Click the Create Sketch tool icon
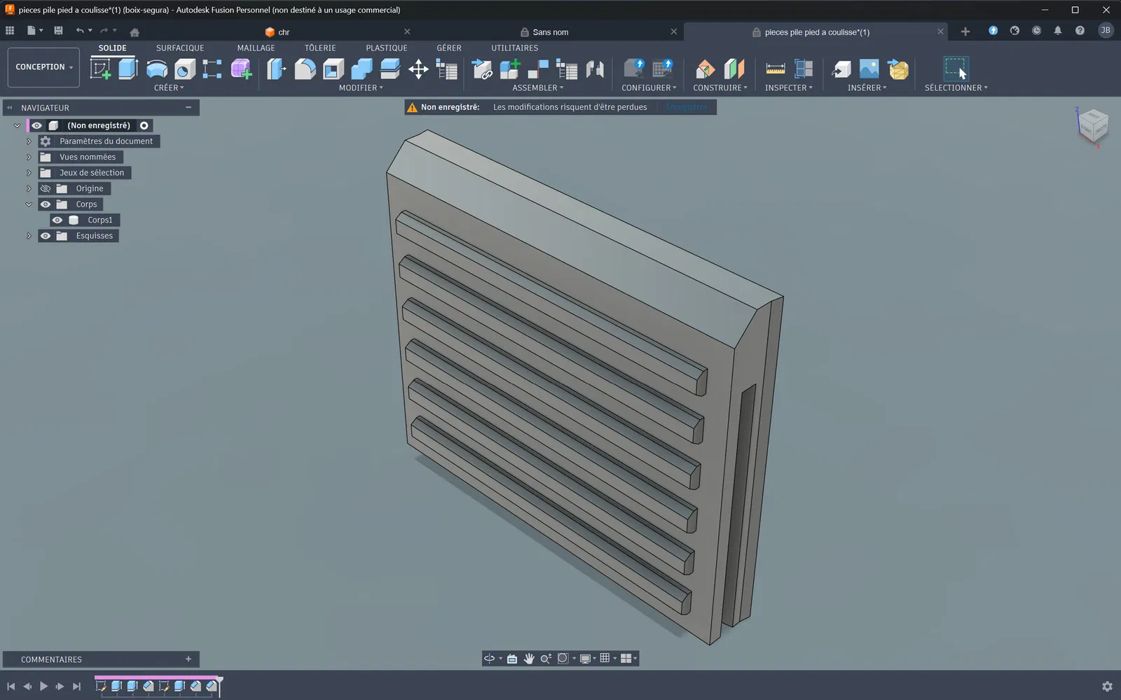Screen dimensions: 1121x700 pyautogui.click(x=100, y=69)
